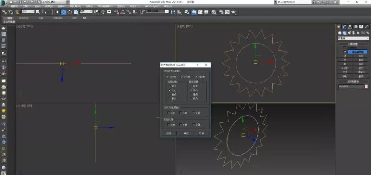
Task: Click the Select and Link tool
Action: tap(4, 12)
